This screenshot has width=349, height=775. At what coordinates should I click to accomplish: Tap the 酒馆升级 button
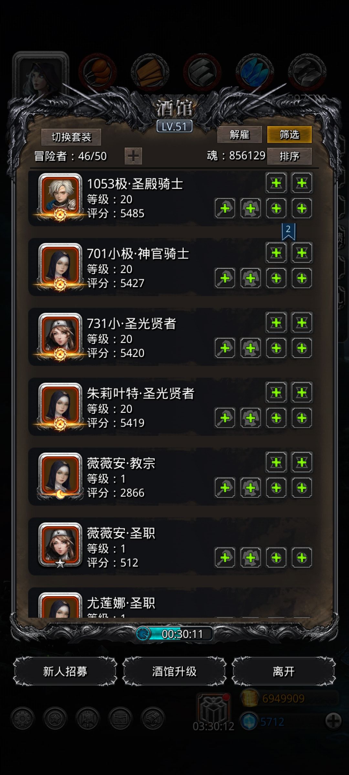pos(174,671)
